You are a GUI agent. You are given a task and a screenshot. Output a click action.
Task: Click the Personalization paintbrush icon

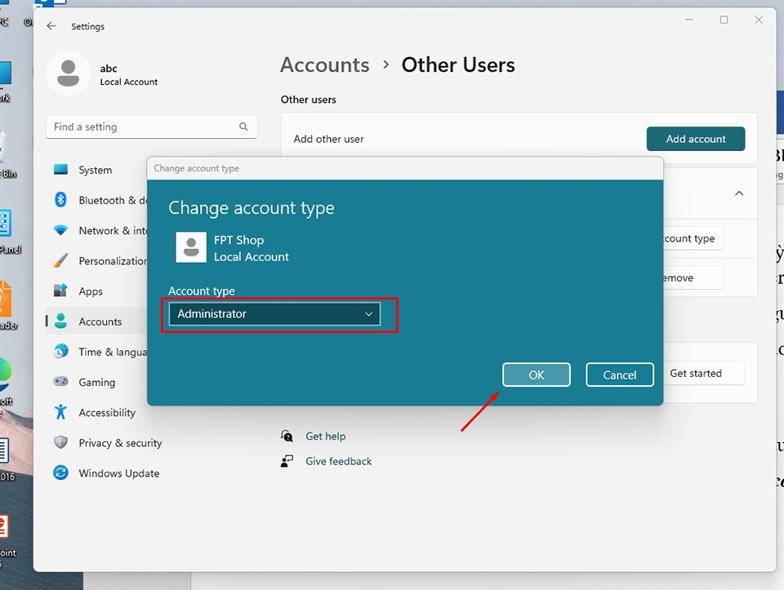pyautogui.click(x=60, y=260)
